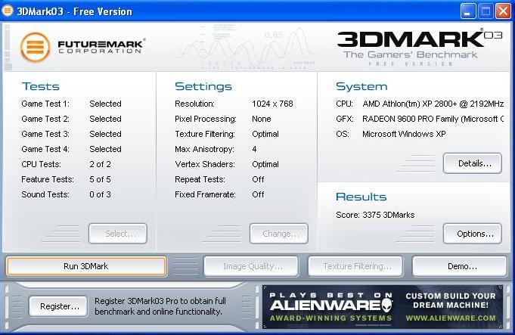Click the 'Repeat Tests:' label
Viewport: 515px width, 335px height.
pyautogui.click(x=200, y=179)
